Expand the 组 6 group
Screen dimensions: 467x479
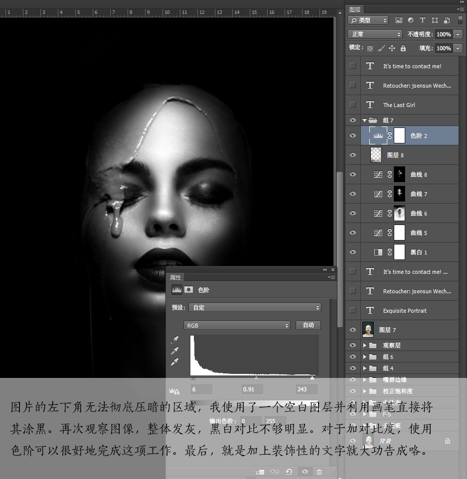364,357
